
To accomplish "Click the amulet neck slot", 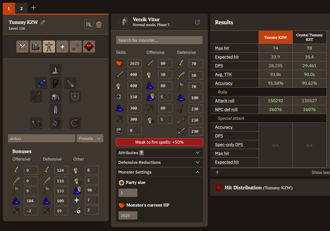I will [x=56, y=83].
